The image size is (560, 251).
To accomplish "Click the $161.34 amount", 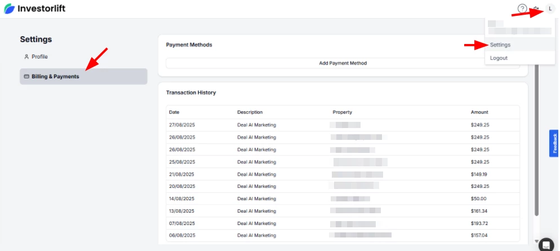I will point(479,211).
